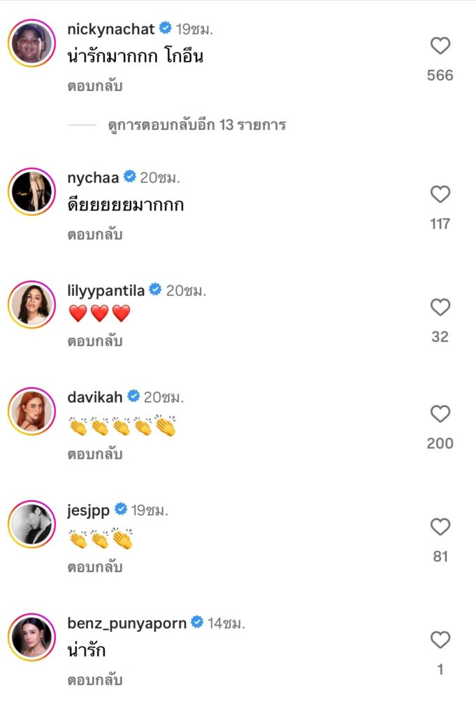The width and height of the screenshot is (476, 716).
Task: Open the lilyypantila username link
Action: [106, 290]
